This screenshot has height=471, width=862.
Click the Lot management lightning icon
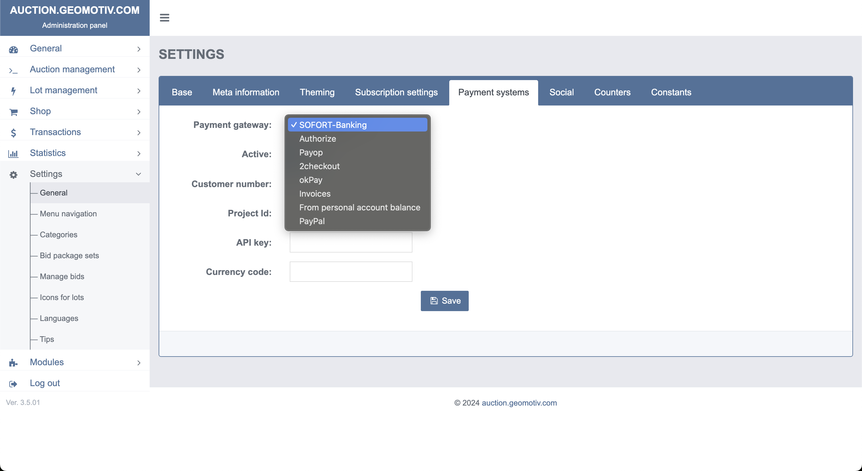click(x=13, y=91)
